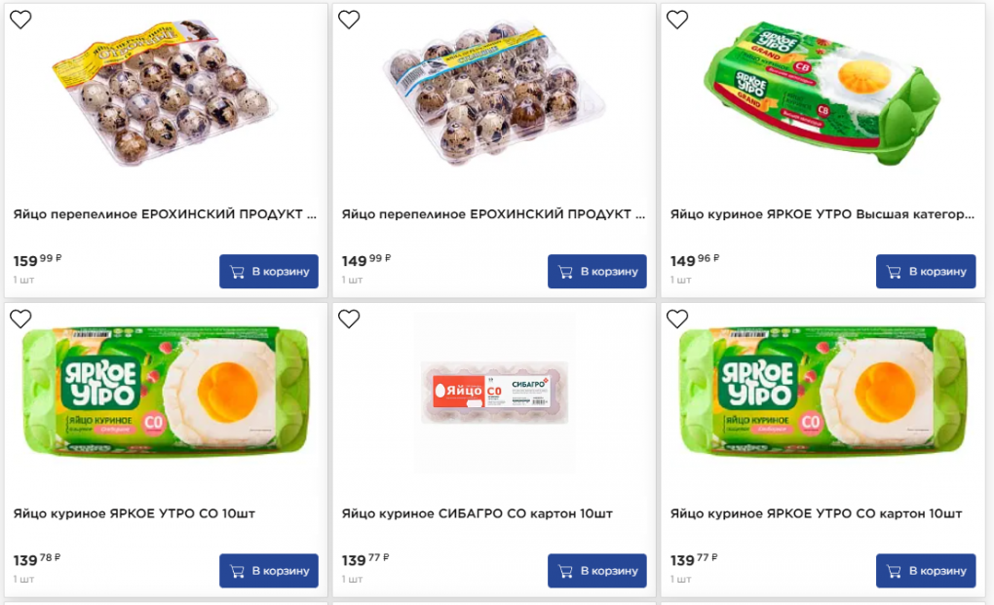994x605 pixels.
Task: Favorite the СИБАГРО СО картон eggs
Action: 349,319
